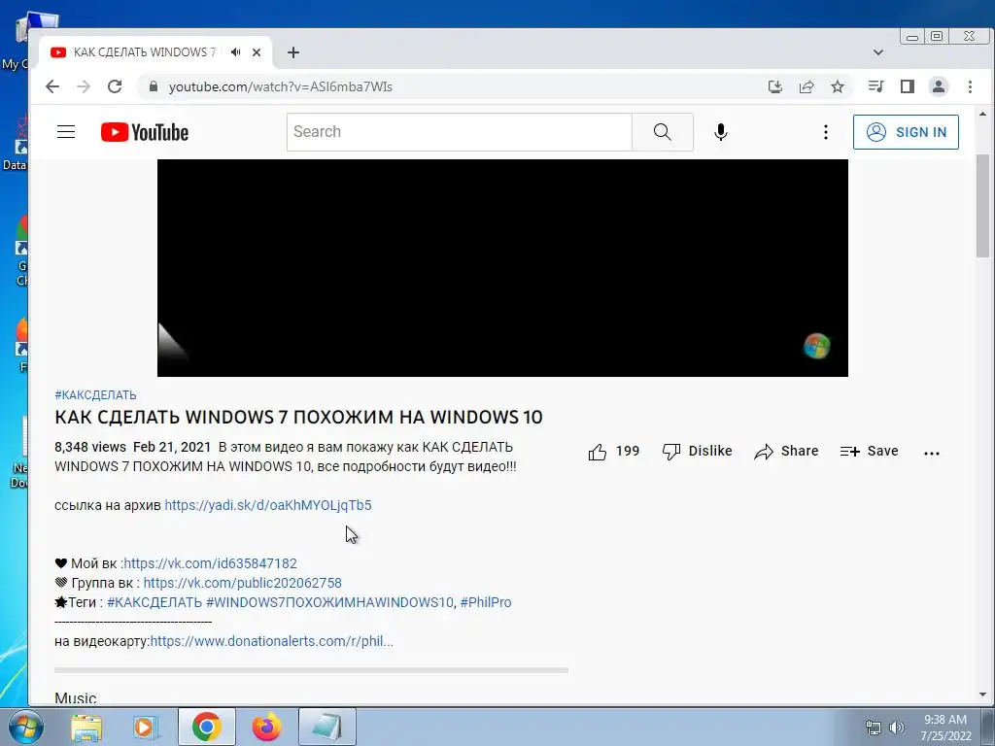
Task: Click the scrollbar down arrow
Action: coord(983,695)
